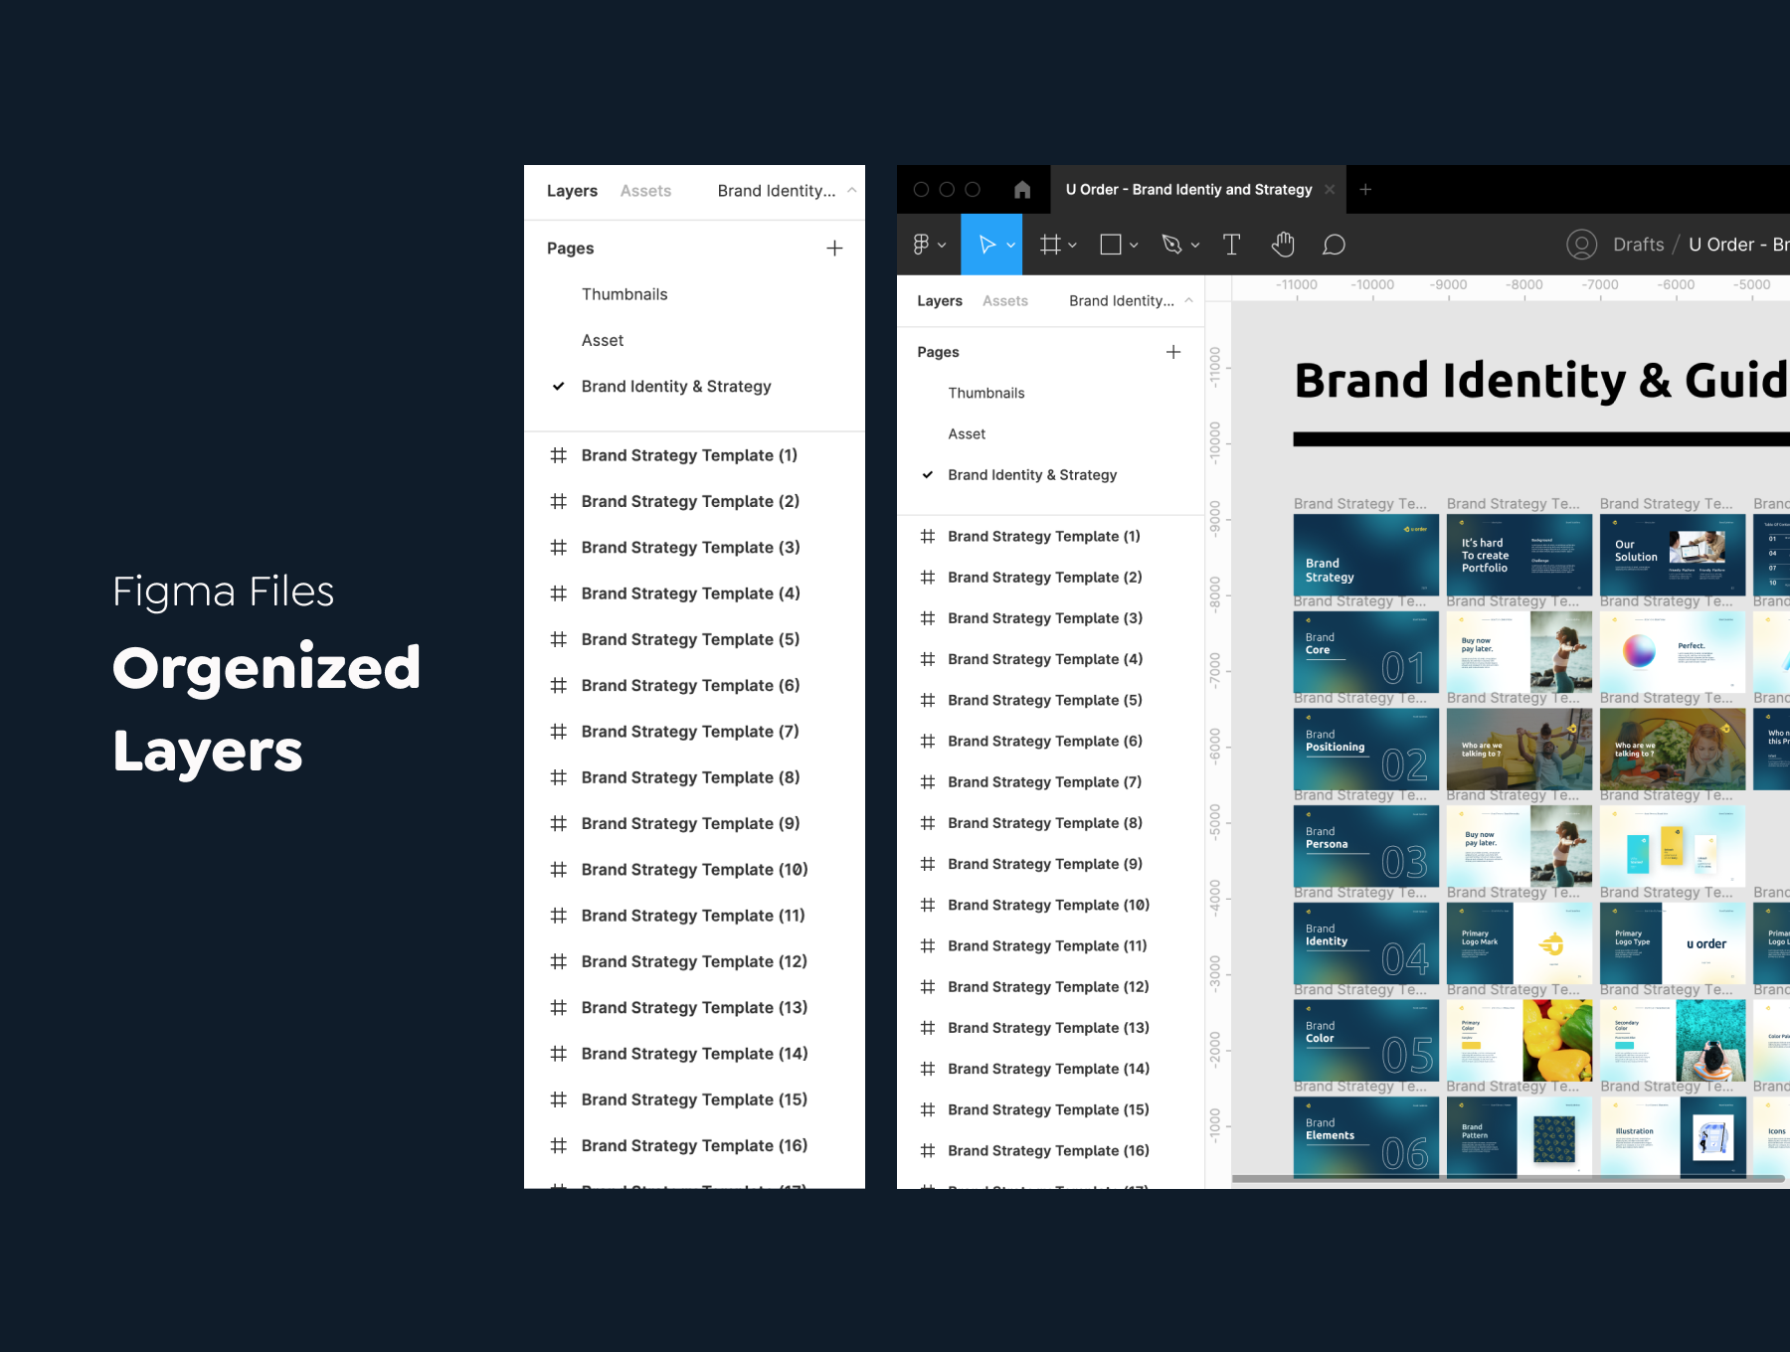Open a new tab with plus button

(x=1365, y=190)
